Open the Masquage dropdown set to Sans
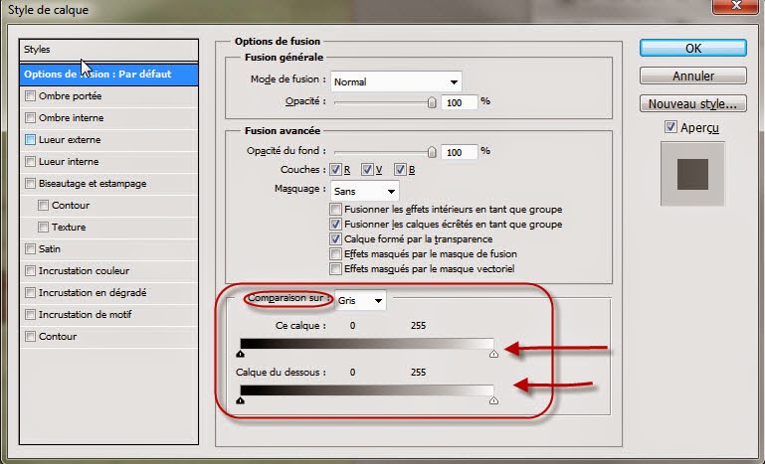 pyautogui.click(x=365, y=191)
